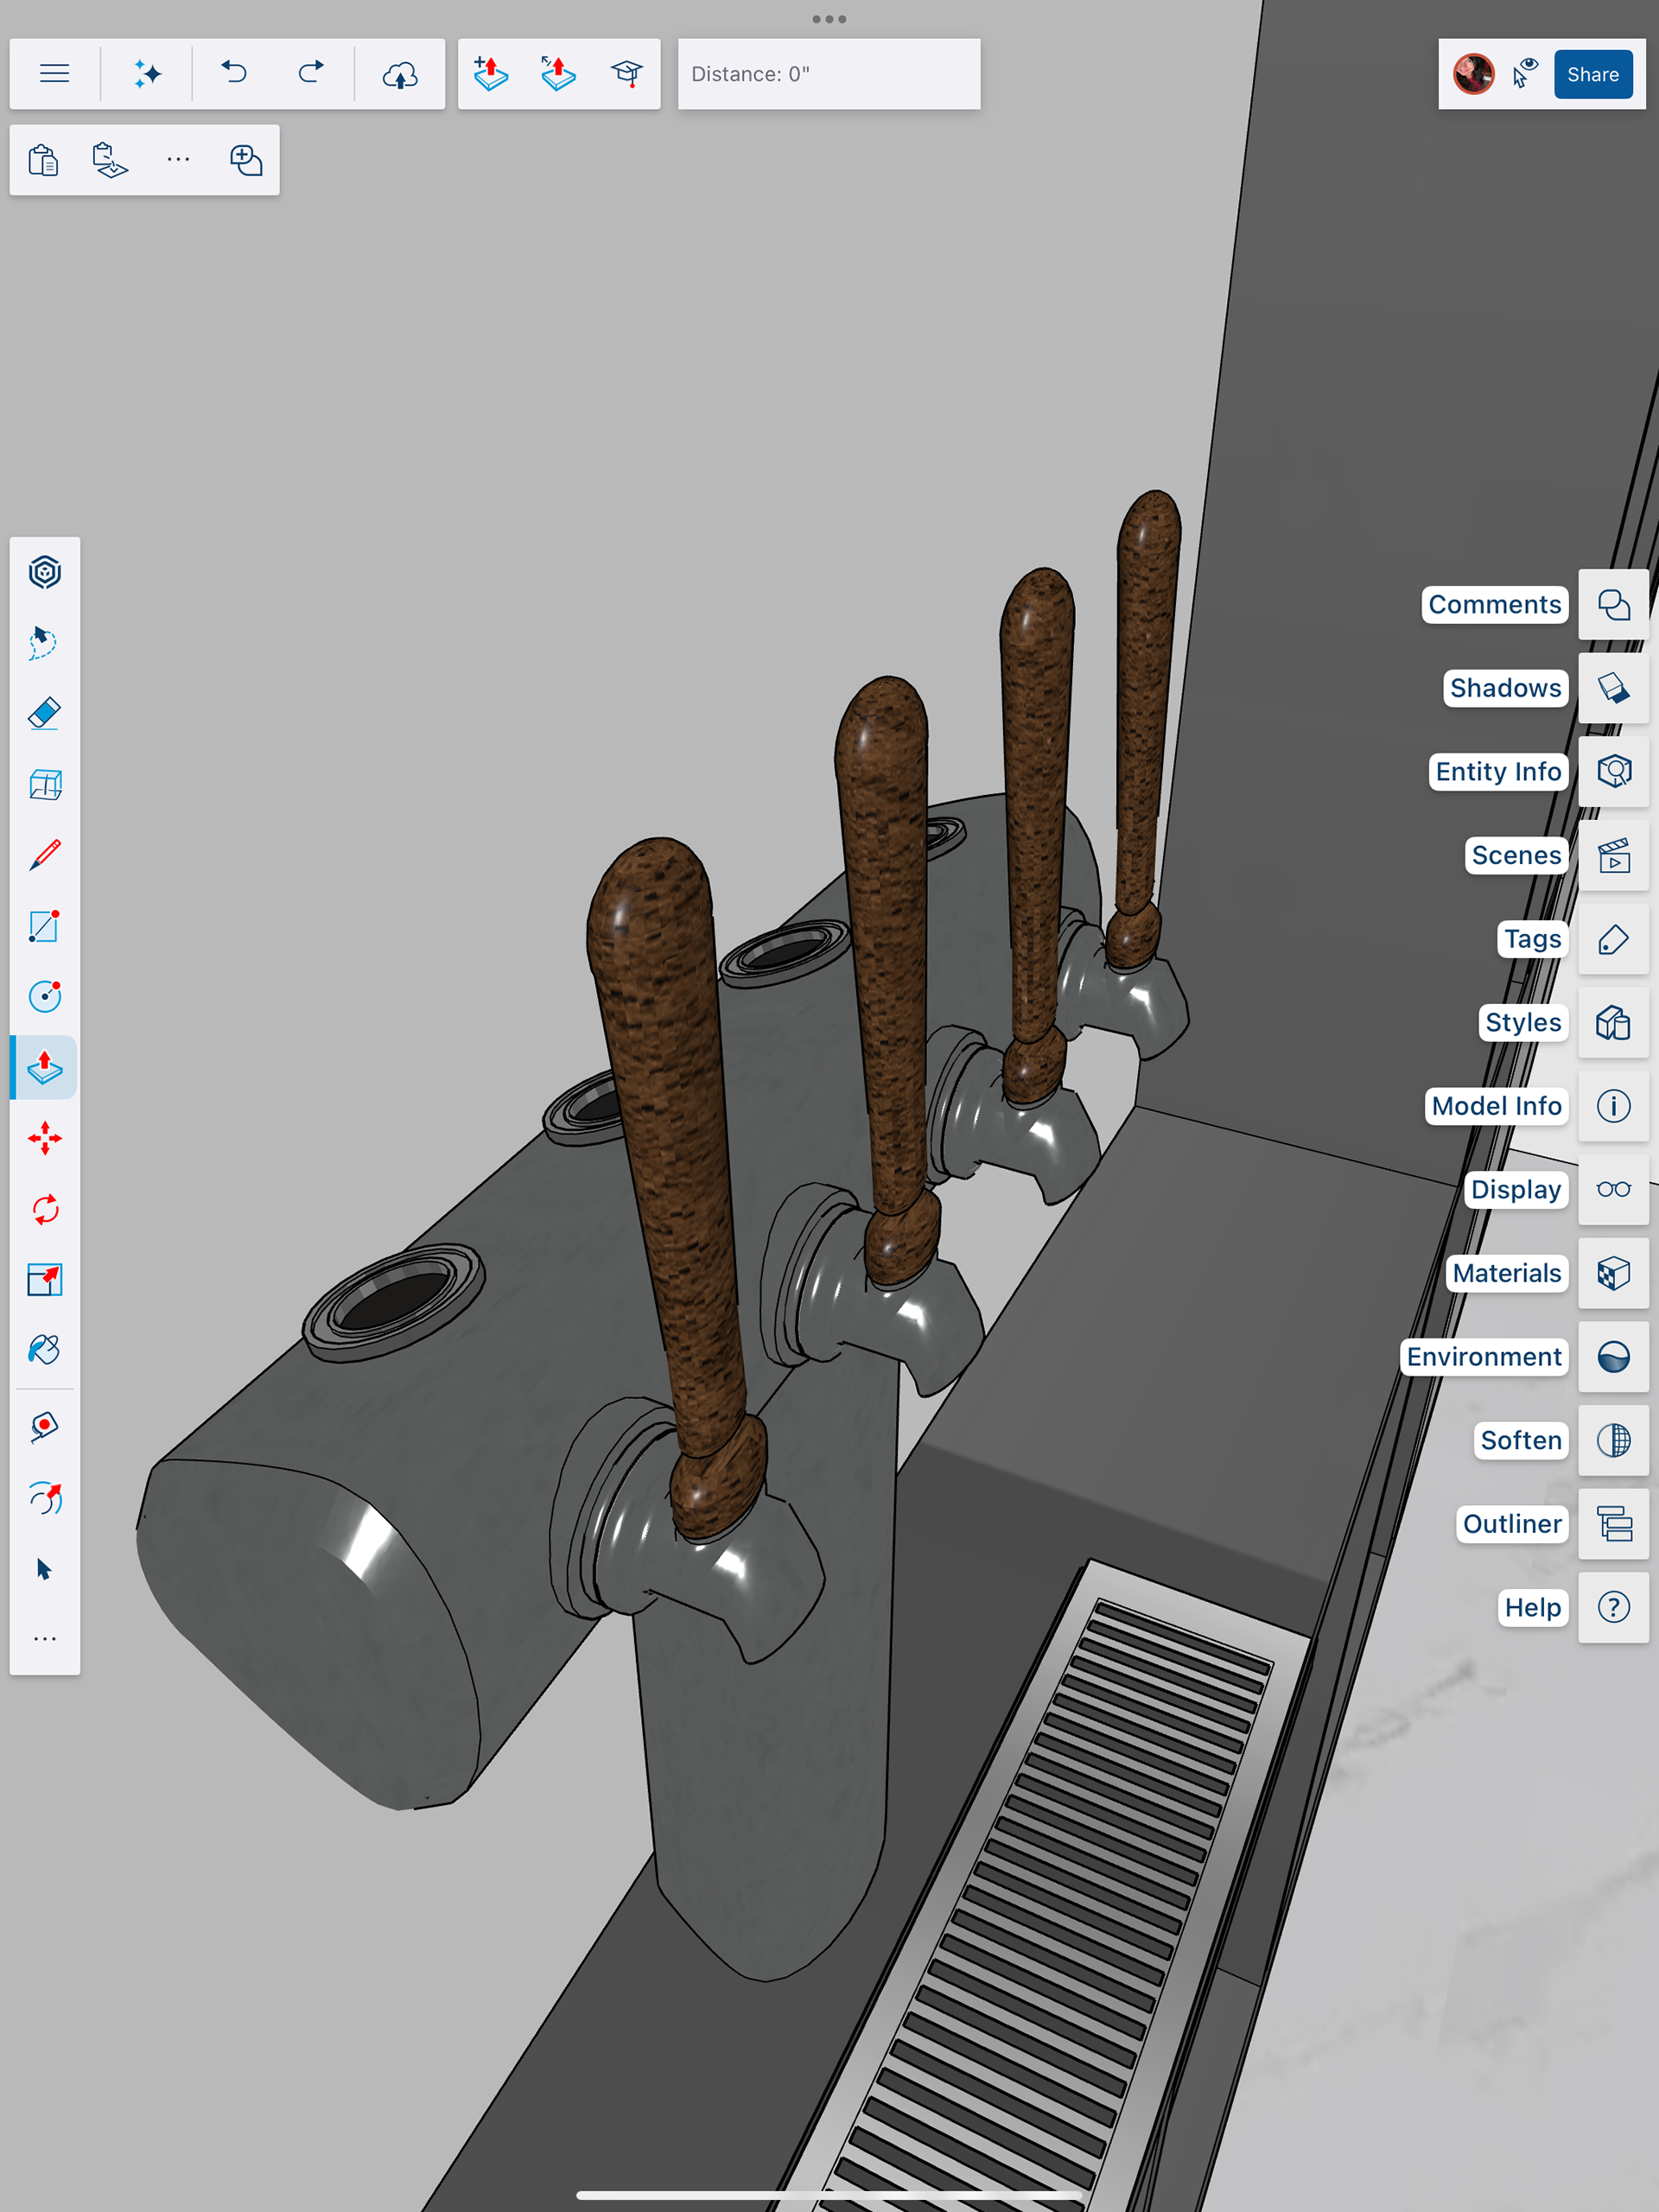Select the Rotate tool
1659x2212 pixels.
tap(45, 1209)
